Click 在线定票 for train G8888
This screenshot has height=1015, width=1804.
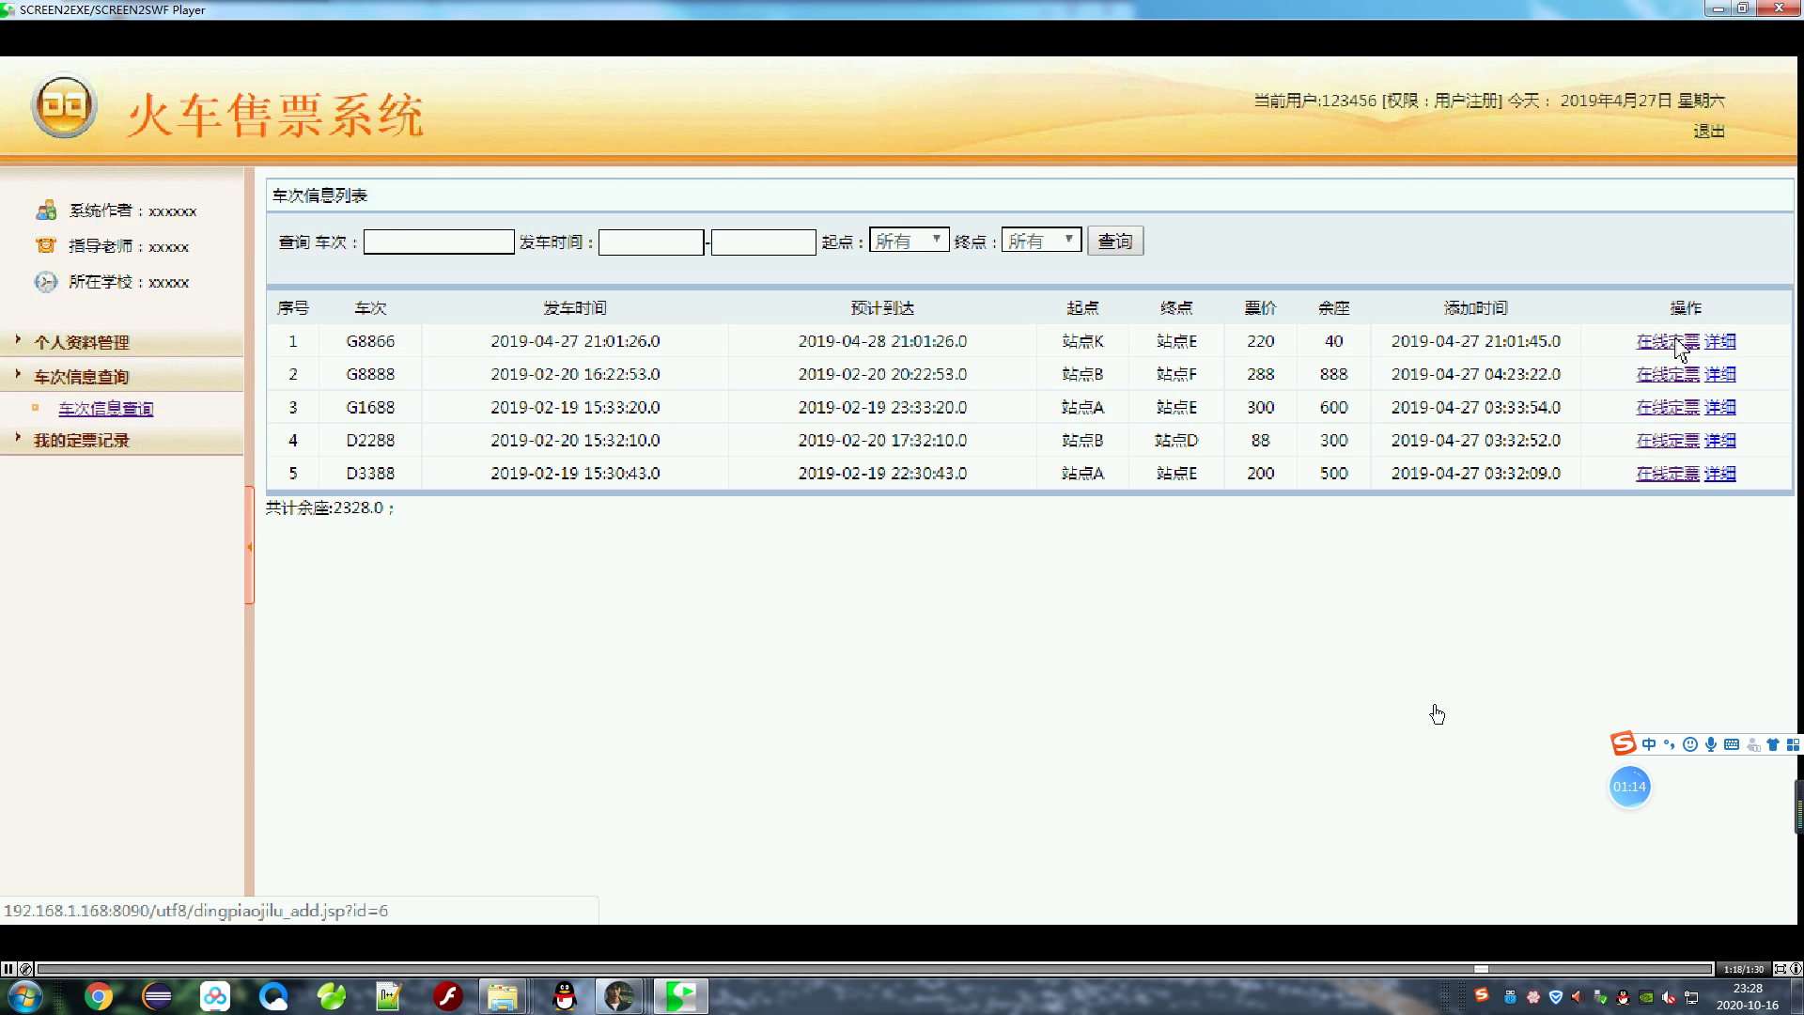1668,375
